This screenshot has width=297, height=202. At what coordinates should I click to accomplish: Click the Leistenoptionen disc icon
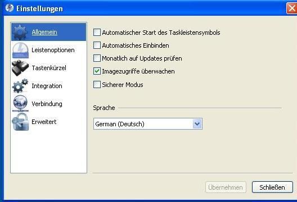pyautogui.click(x=20, y=50)
